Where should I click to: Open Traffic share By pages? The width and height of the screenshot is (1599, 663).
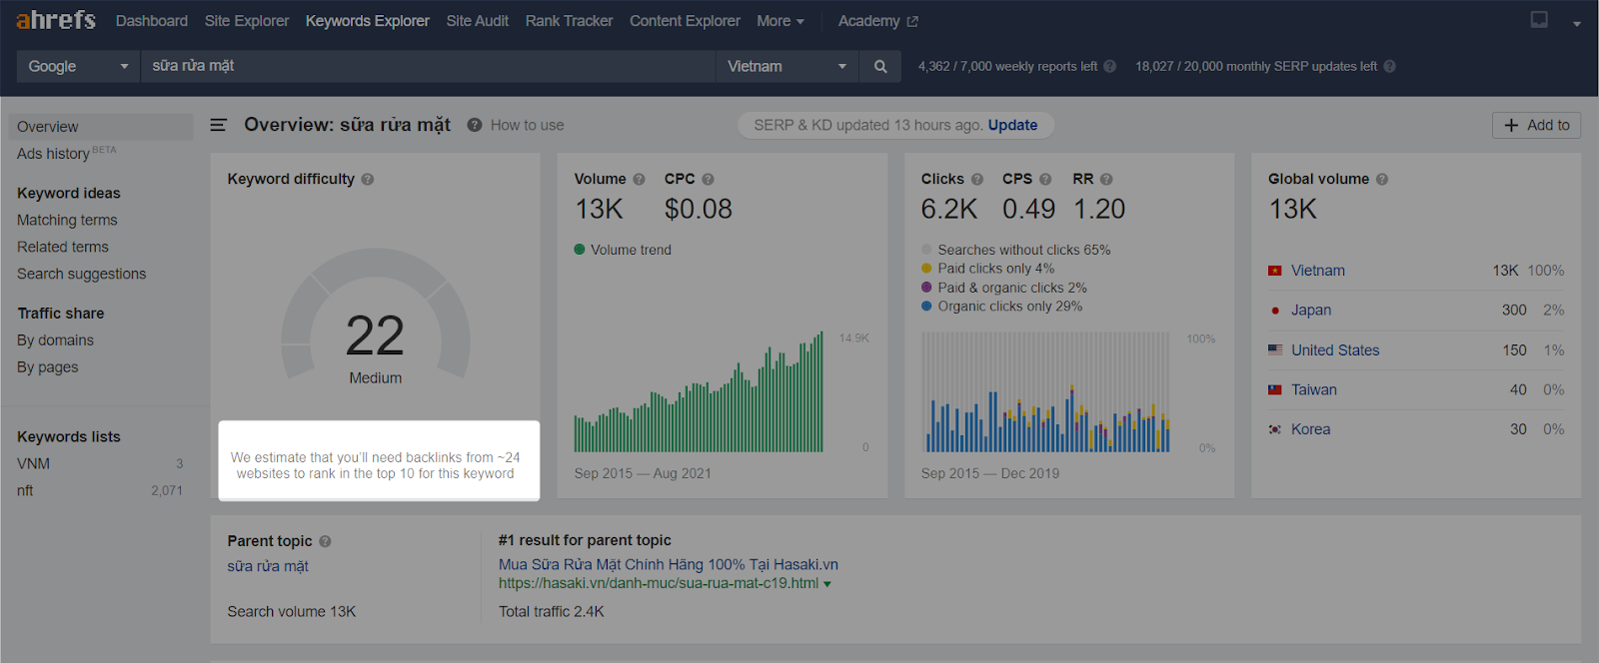click(x=48, y=367)
